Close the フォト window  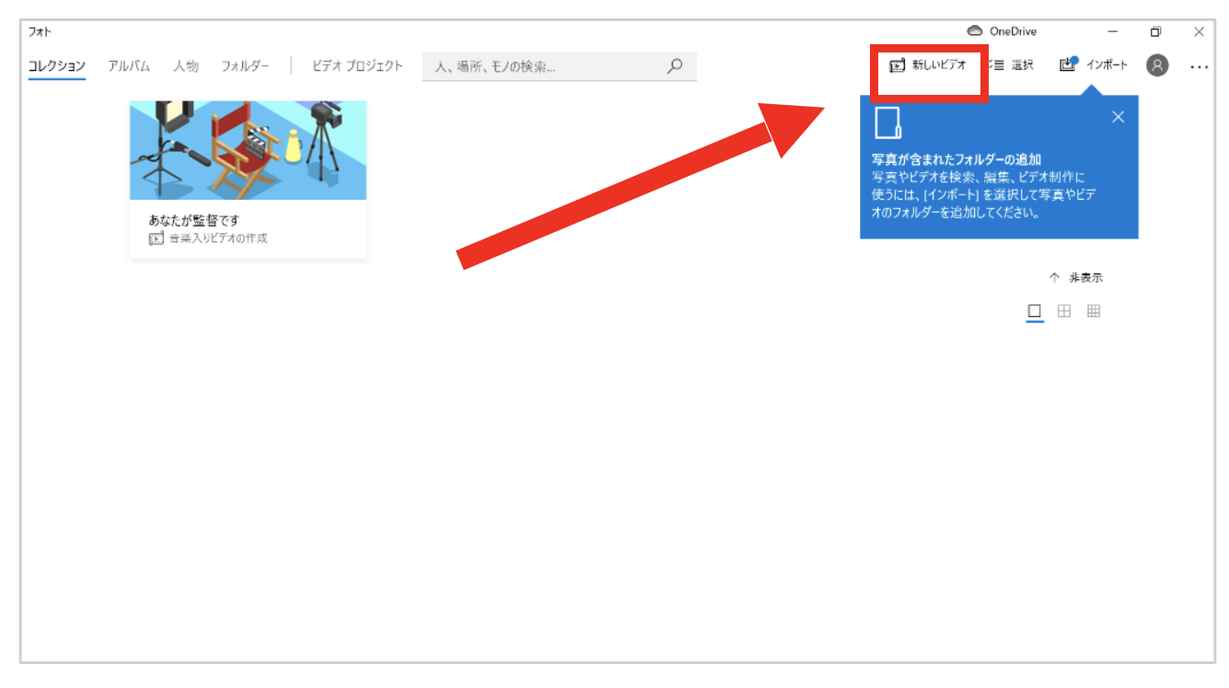coord(1198,31)
